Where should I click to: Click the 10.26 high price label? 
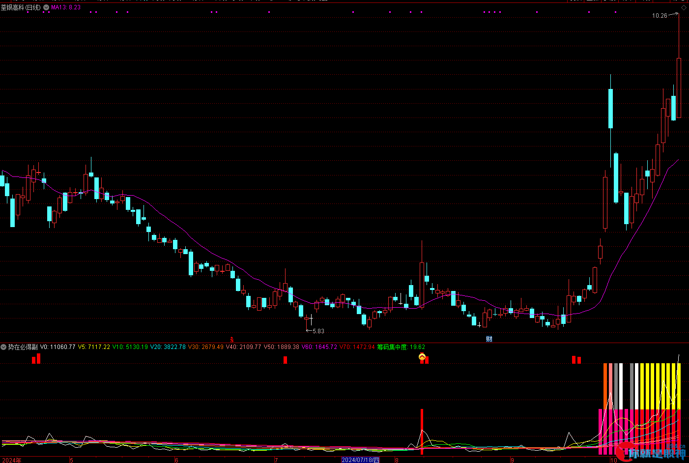tap(660, 16)
